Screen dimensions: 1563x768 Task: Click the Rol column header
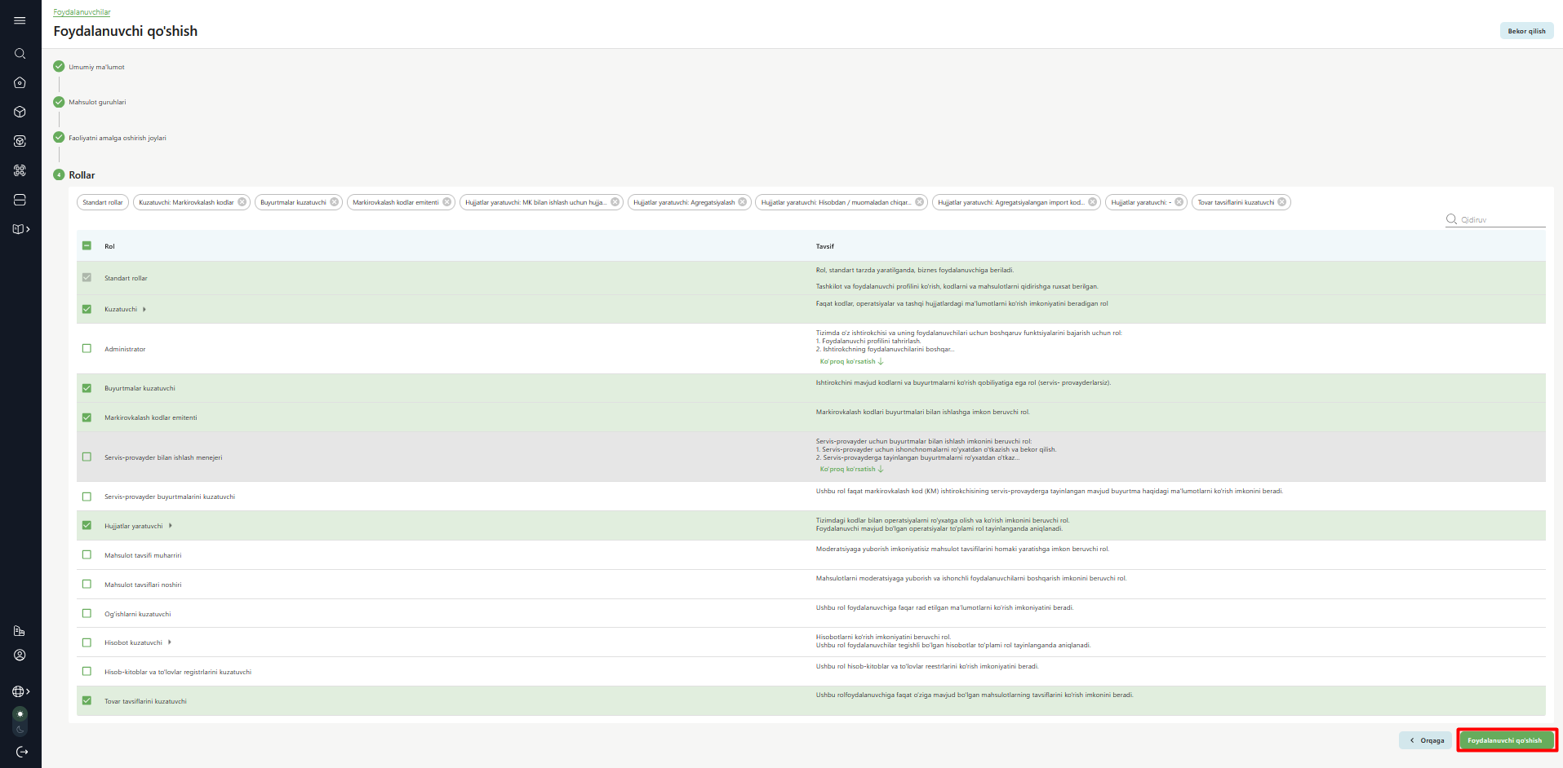pyautogui.click(x=109, y=246)
